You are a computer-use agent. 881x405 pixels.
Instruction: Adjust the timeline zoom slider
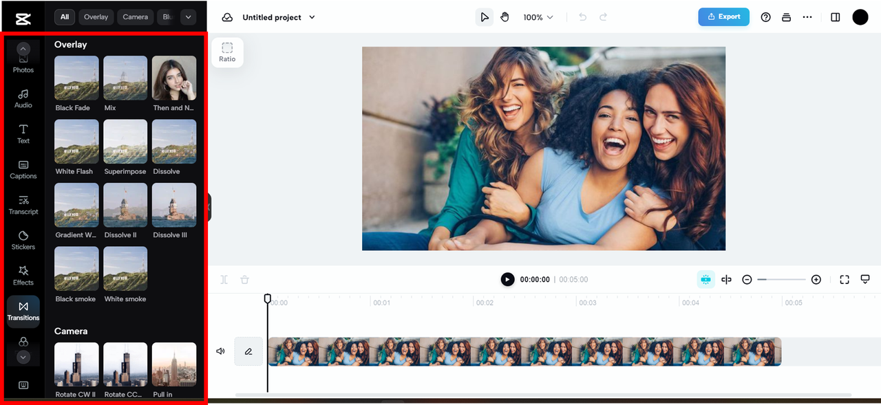[x=782, y=279]
